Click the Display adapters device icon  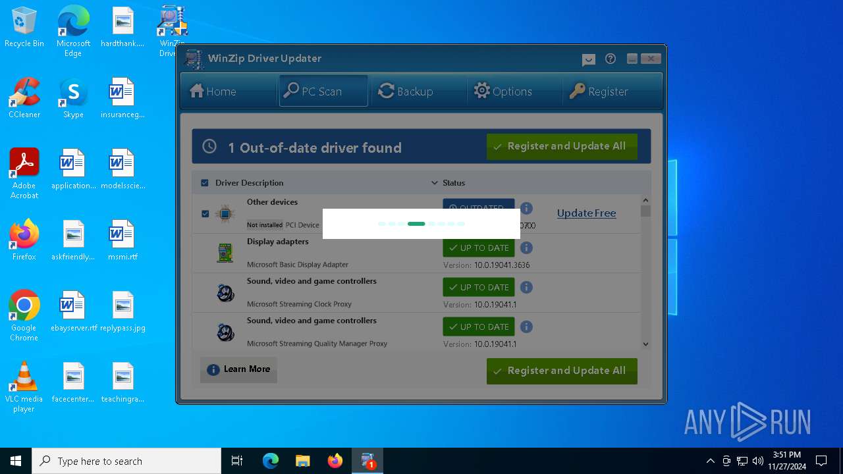[x=225, y=253]
